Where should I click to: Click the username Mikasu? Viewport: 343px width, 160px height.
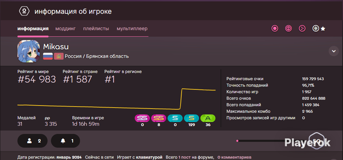(x=56, y=47)
